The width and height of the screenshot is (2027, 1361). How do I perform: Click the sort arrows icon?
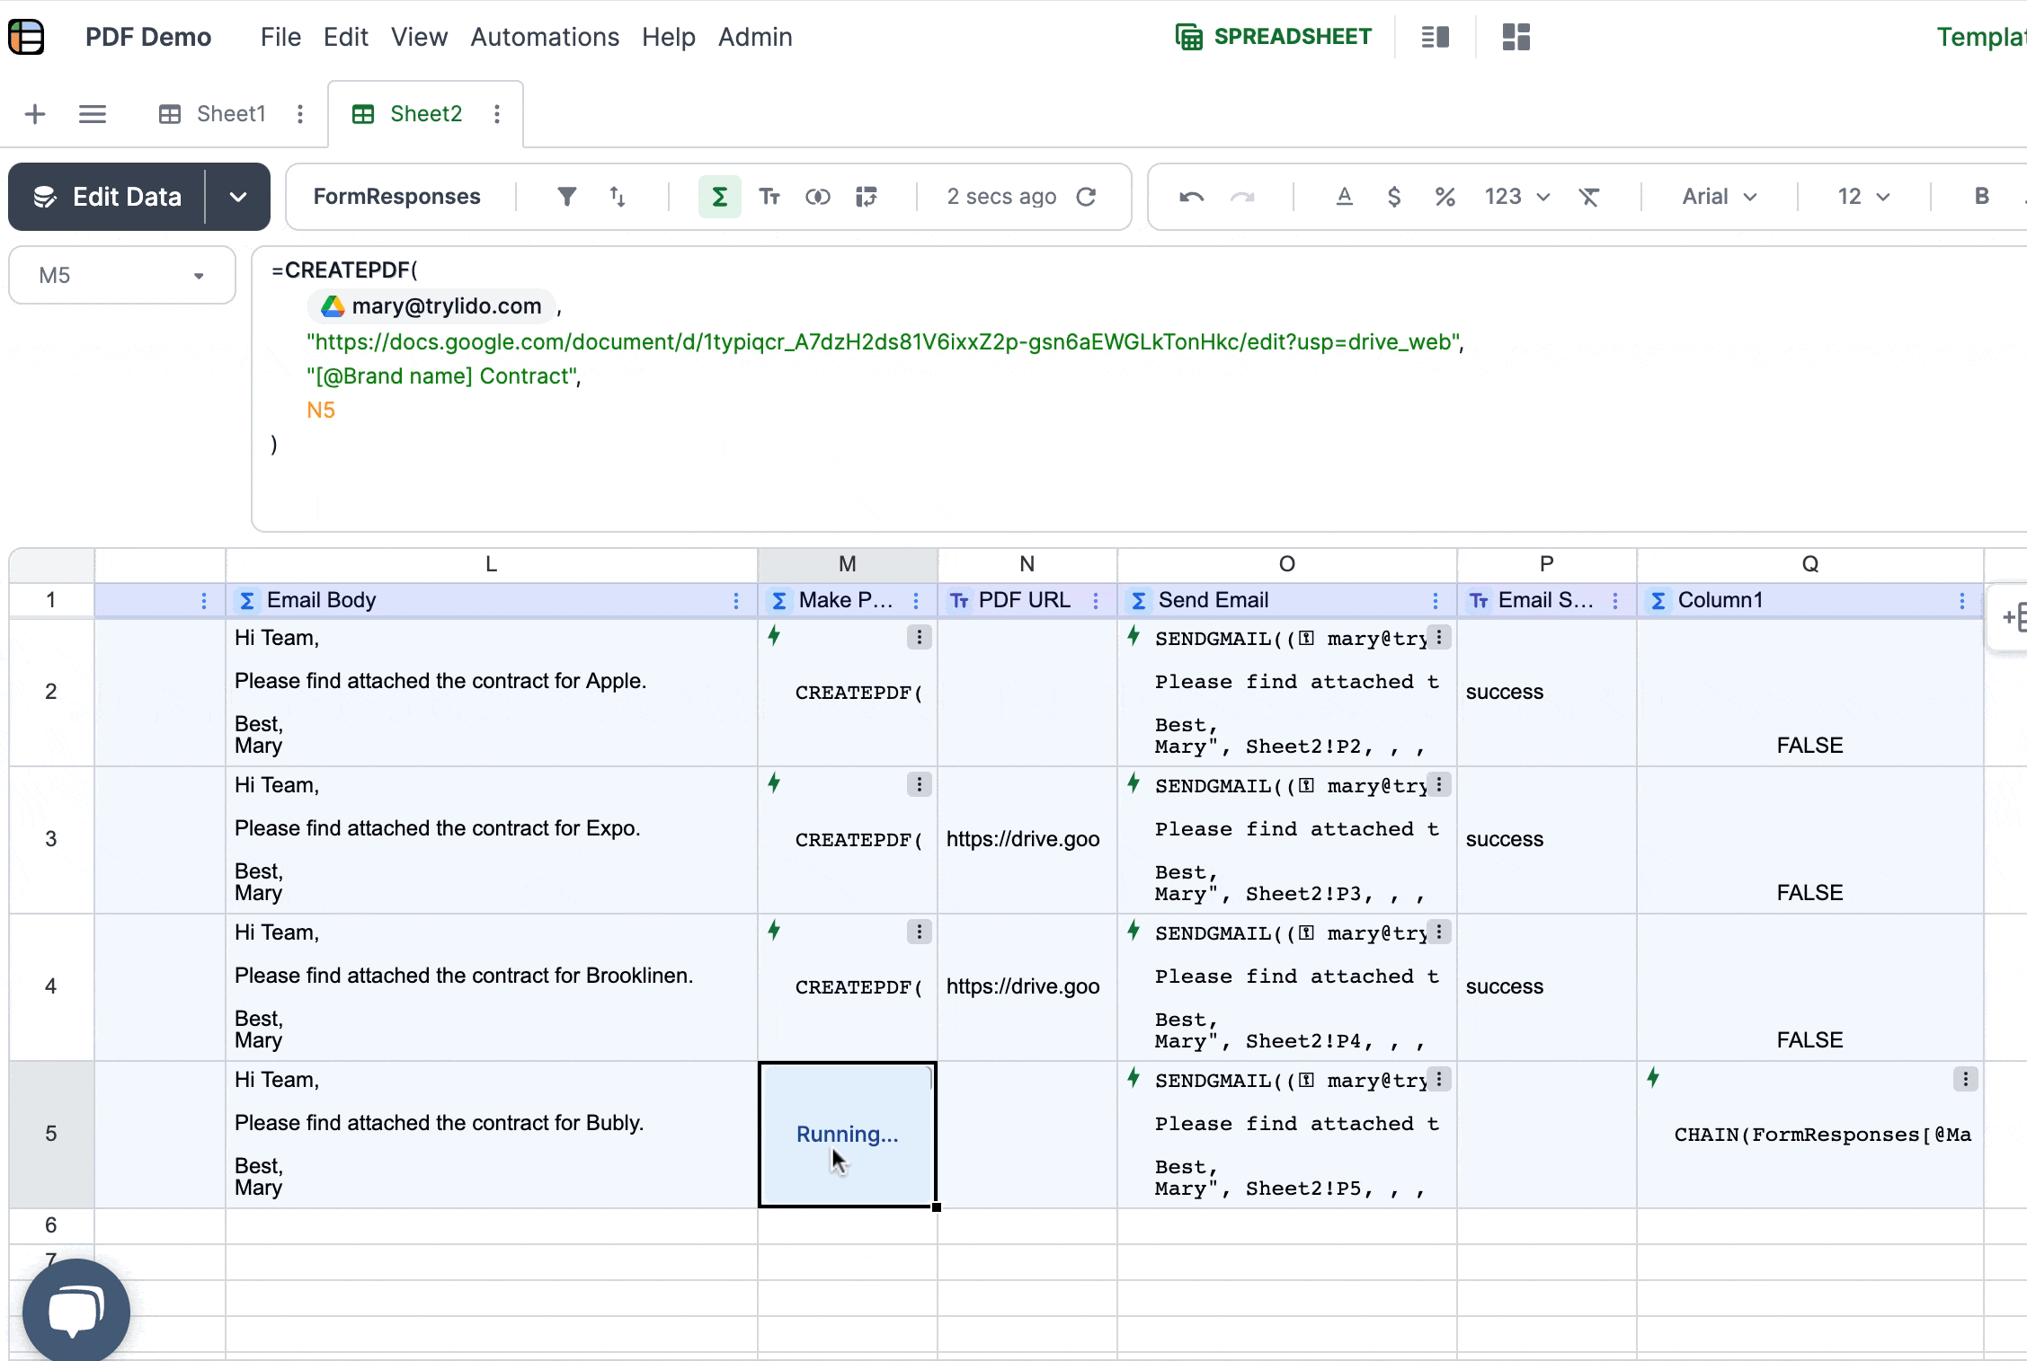pyautogui.click(x=618, y=197)
